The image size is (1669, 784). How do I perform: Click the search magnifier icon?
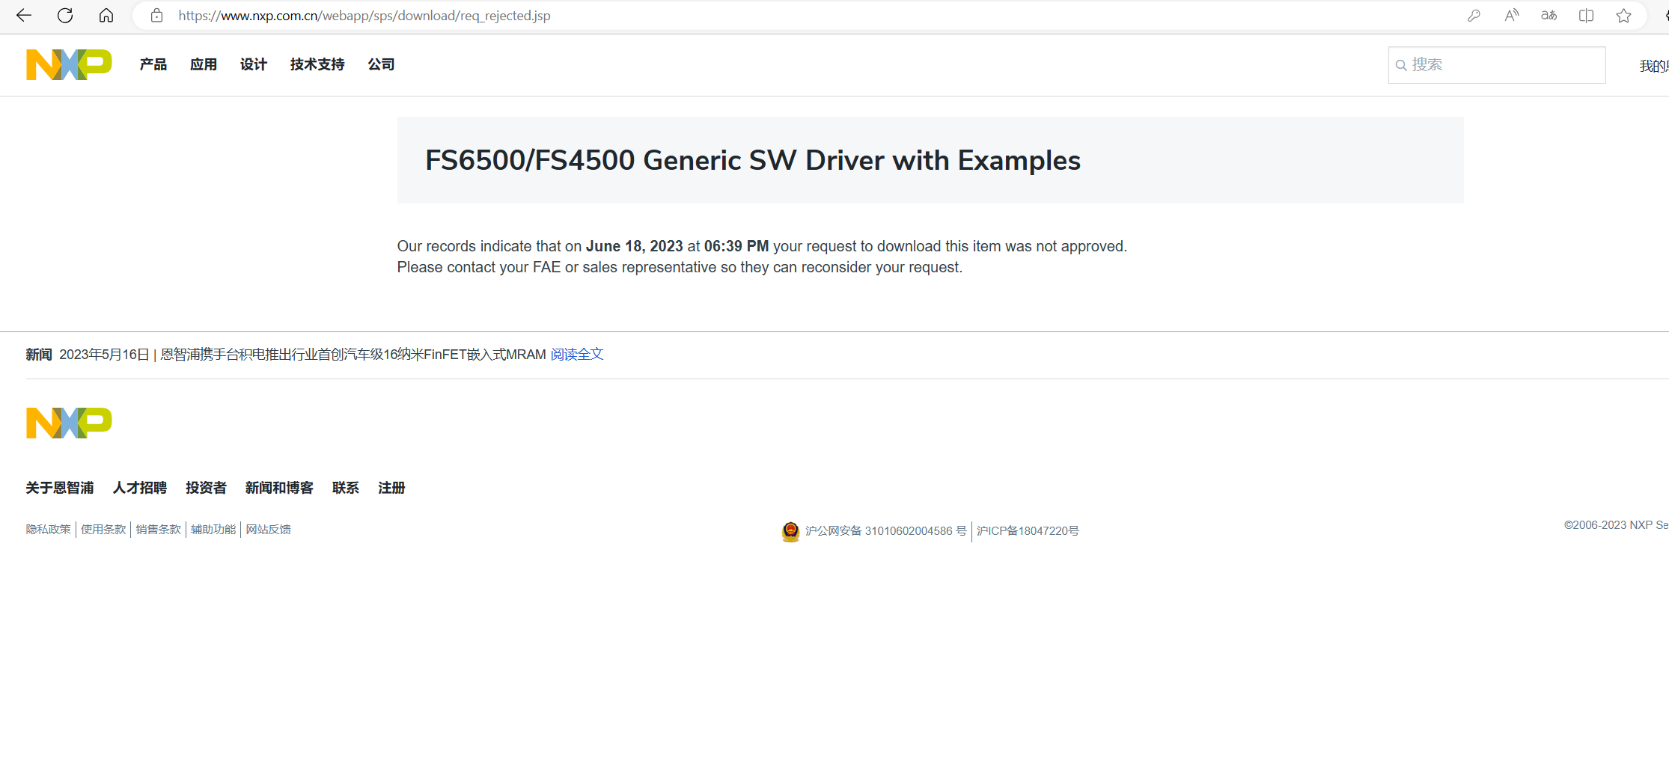tap(1401, 65)
